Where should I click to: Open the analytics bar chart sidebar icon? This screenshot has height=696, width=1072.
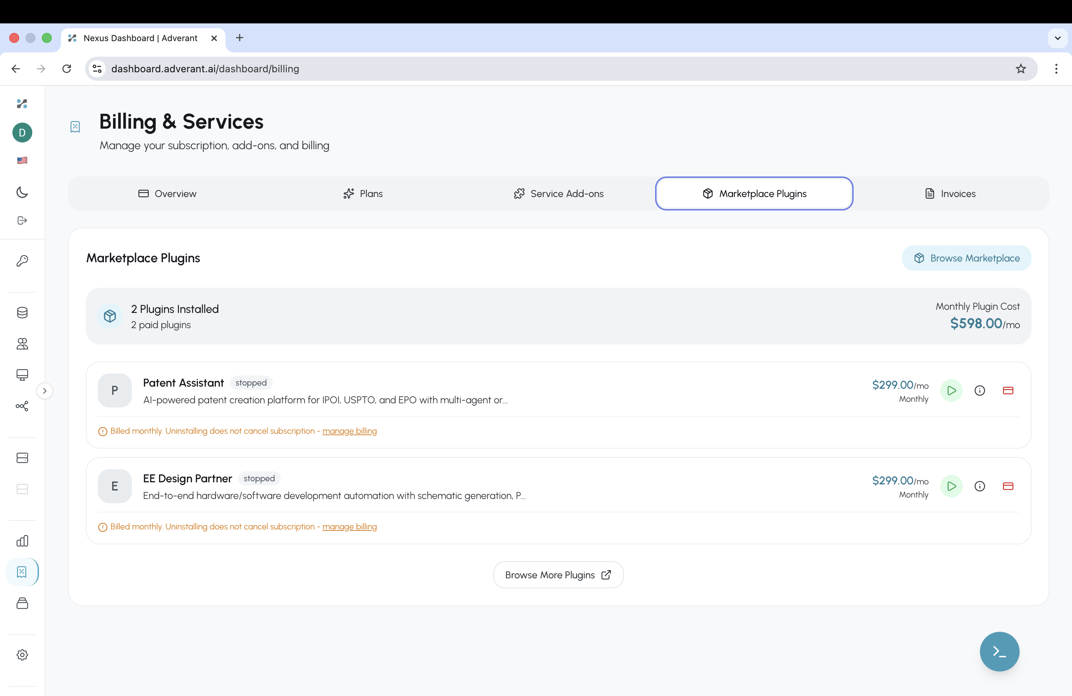point(22,541)
